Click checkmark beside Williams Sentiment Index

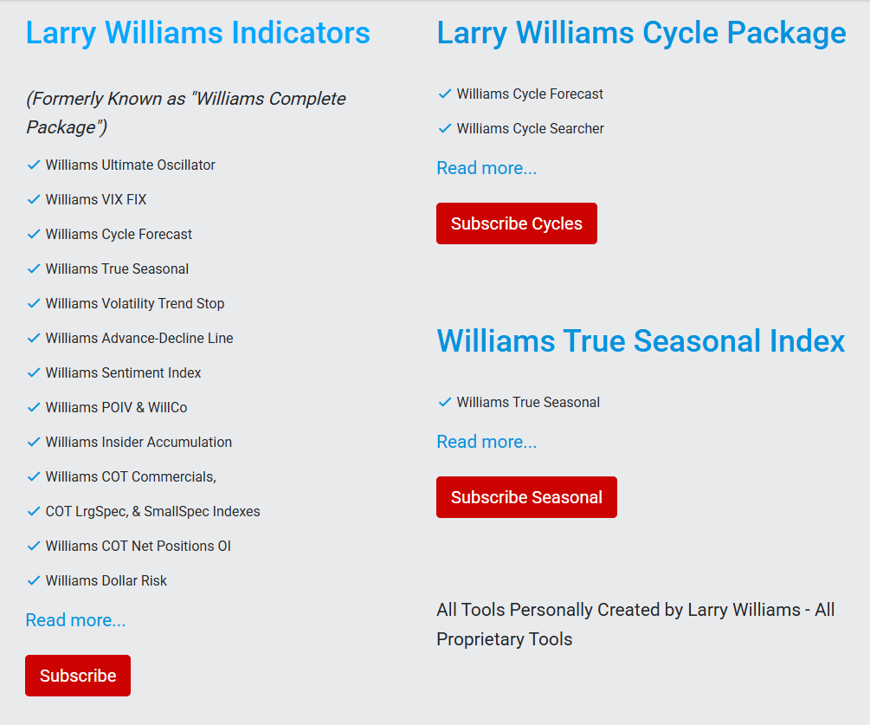(34, 372)
